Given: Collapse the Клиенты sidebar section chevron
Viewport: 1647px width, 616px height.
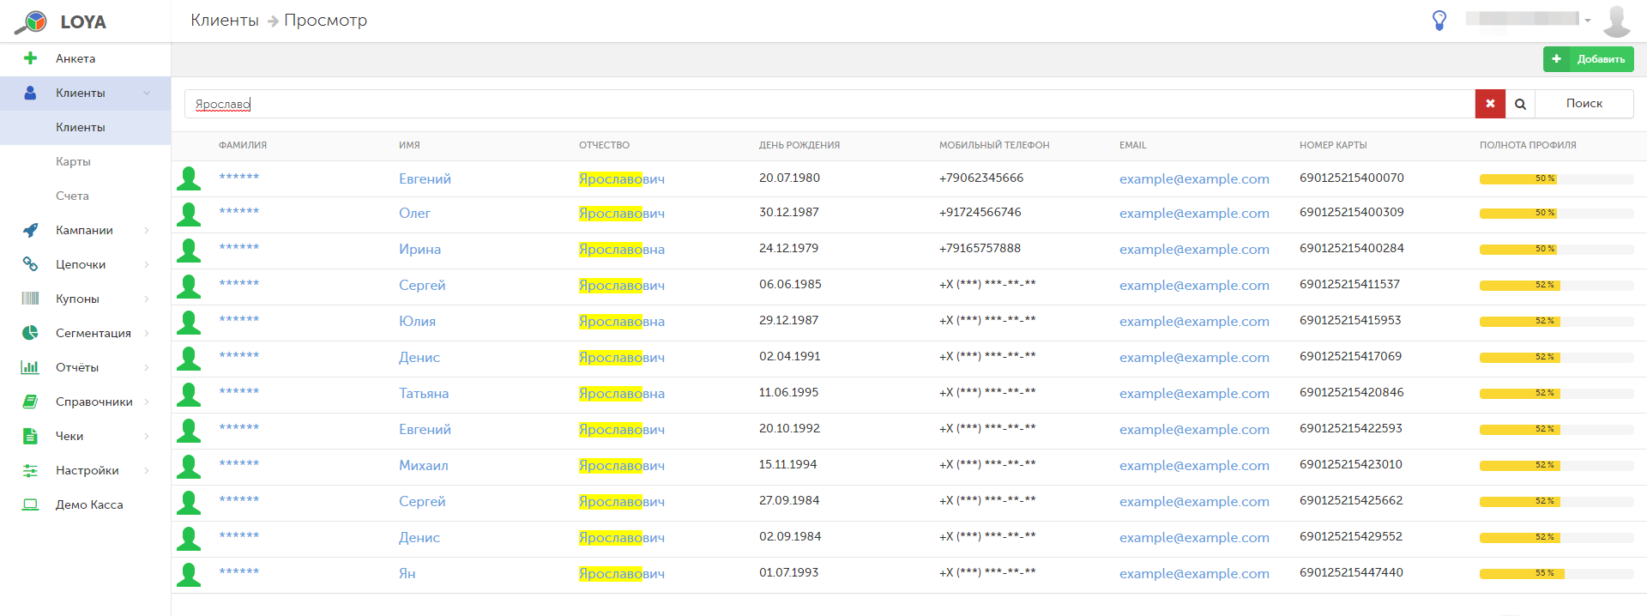Looking at the screenshot, I should click(147, 93).
